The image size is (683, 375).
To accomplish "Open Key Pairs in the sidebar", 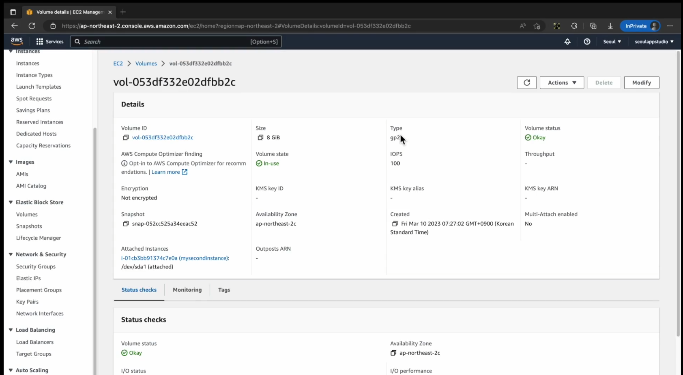I will coord(27,302).
